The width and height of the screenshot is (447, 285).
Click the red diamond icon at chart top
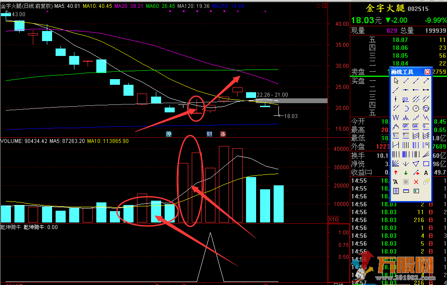(x=318, y=6)
